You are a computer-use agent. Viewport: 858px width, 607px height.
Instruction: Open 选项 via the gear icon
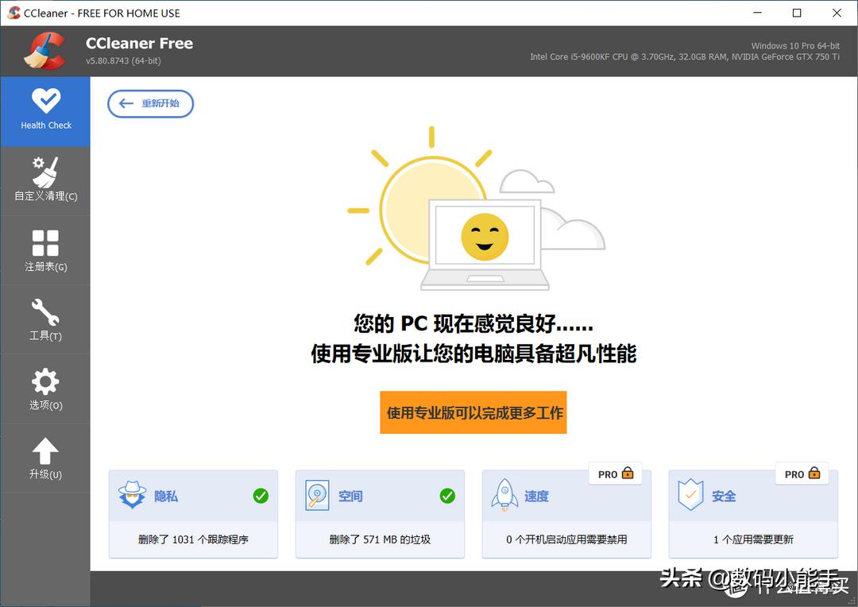tap(45, 380)
